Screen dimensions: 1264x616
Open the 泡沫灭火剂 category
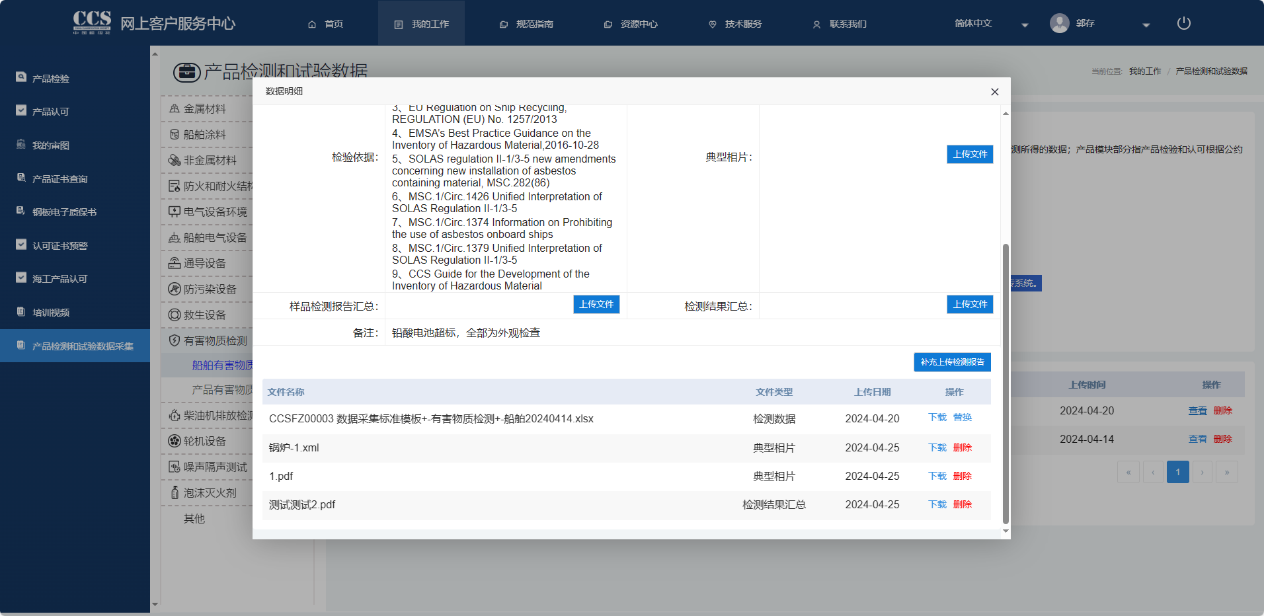[x=210, y=493]
